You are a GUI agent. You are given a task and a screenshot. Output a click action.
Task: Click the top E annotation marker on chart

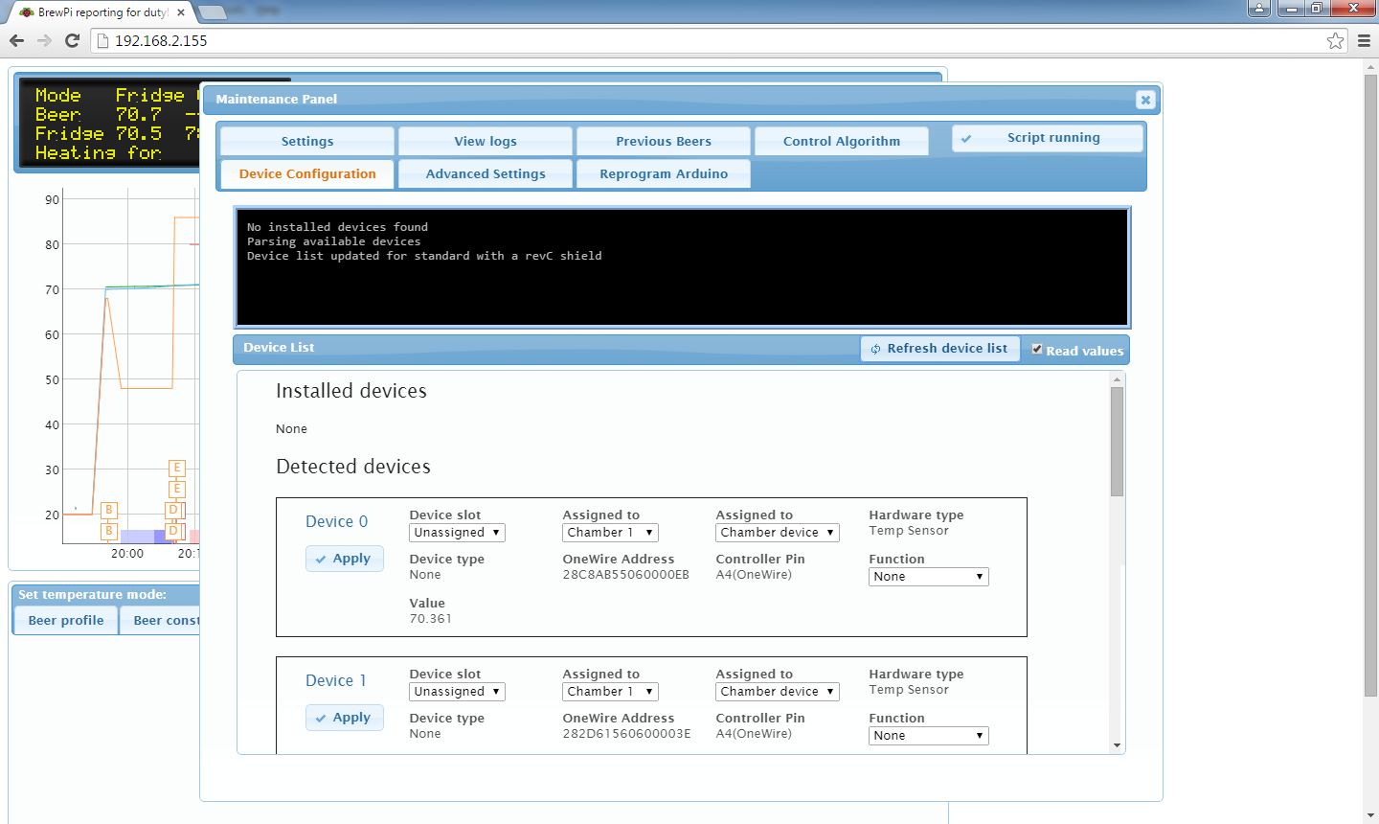coord(176,468)
